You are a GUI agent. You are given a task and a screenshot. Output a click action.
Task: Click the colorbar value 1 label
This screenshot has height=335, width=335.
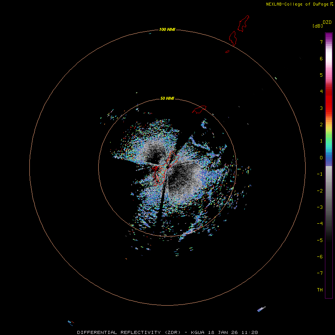tap(321, 141)
